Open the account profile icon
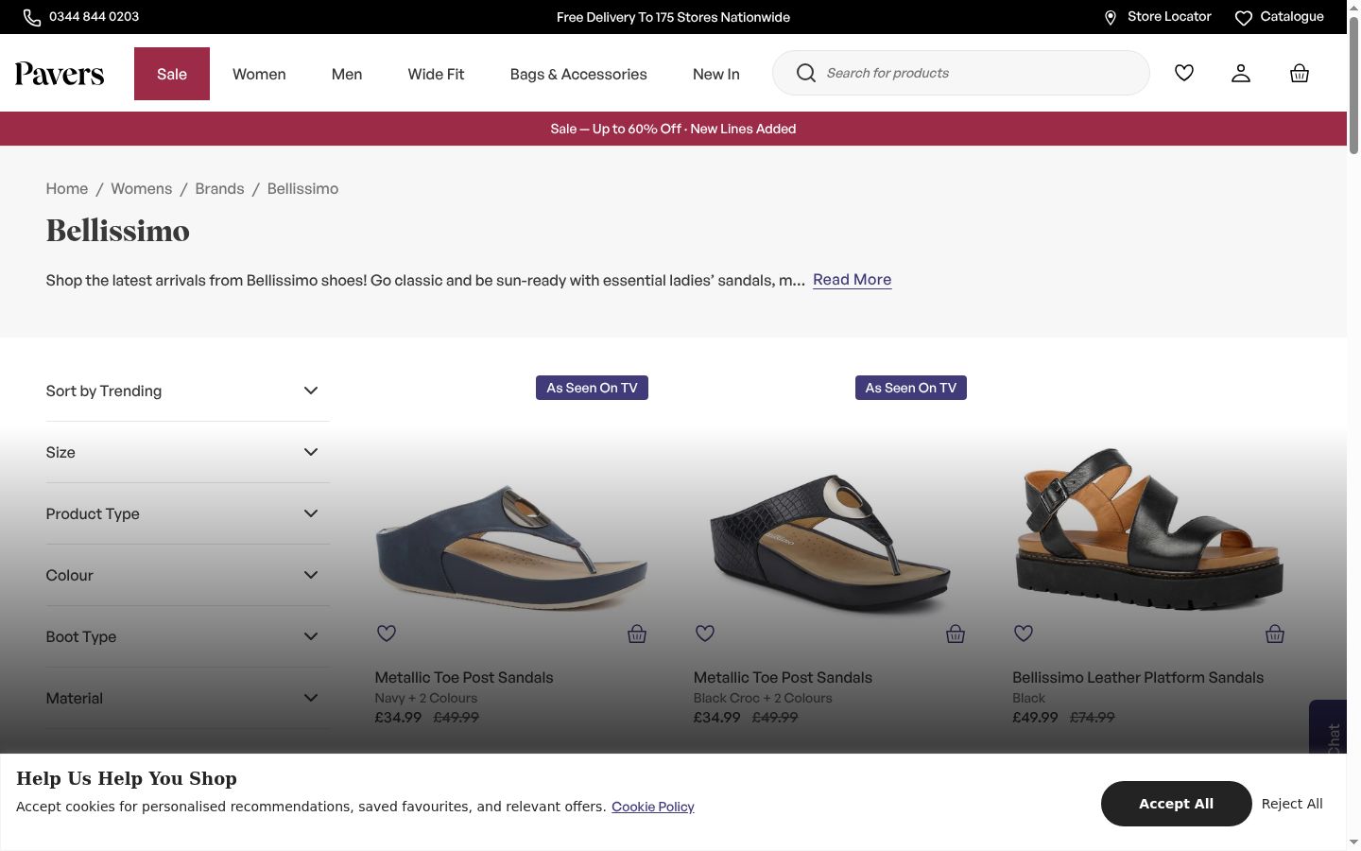The width and height of the screenshot is (1361, 851). tap(1241, 73)
